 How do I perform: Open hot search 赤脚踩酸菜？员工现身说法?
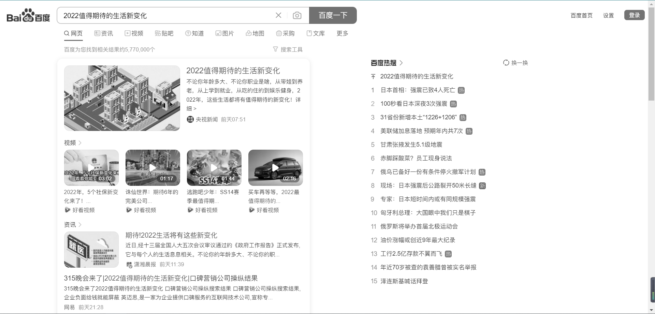click(416, 158)
